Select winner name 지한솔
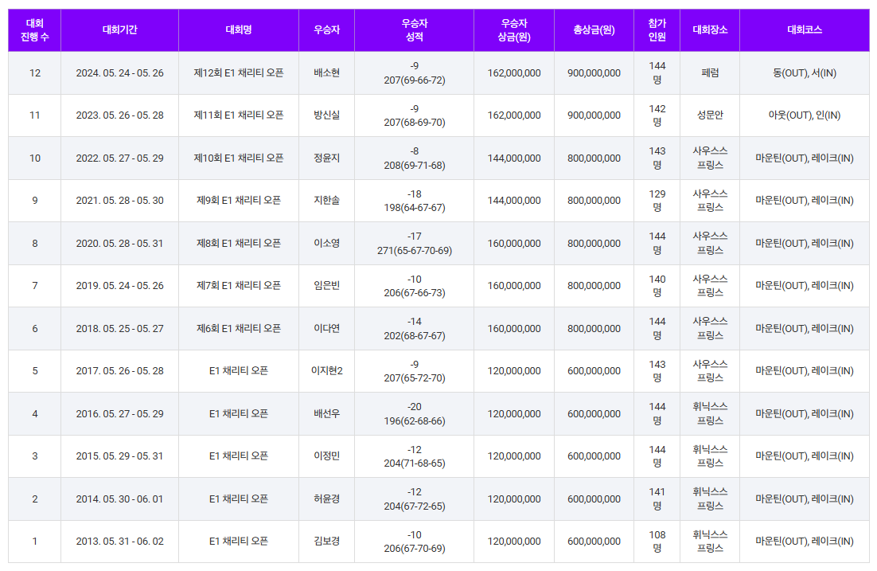877x571 pixels. [x=326, y=201]
